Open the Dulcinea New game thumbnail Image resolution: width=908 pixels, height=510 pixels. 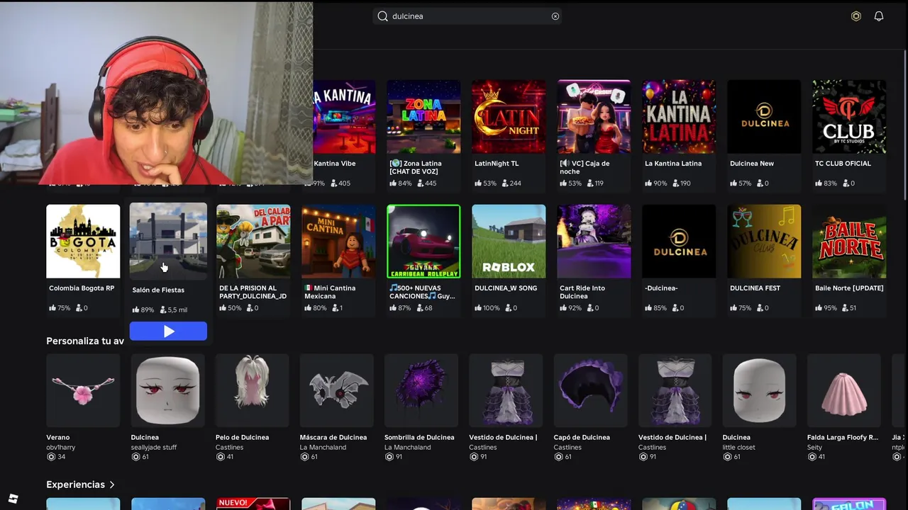764,117
